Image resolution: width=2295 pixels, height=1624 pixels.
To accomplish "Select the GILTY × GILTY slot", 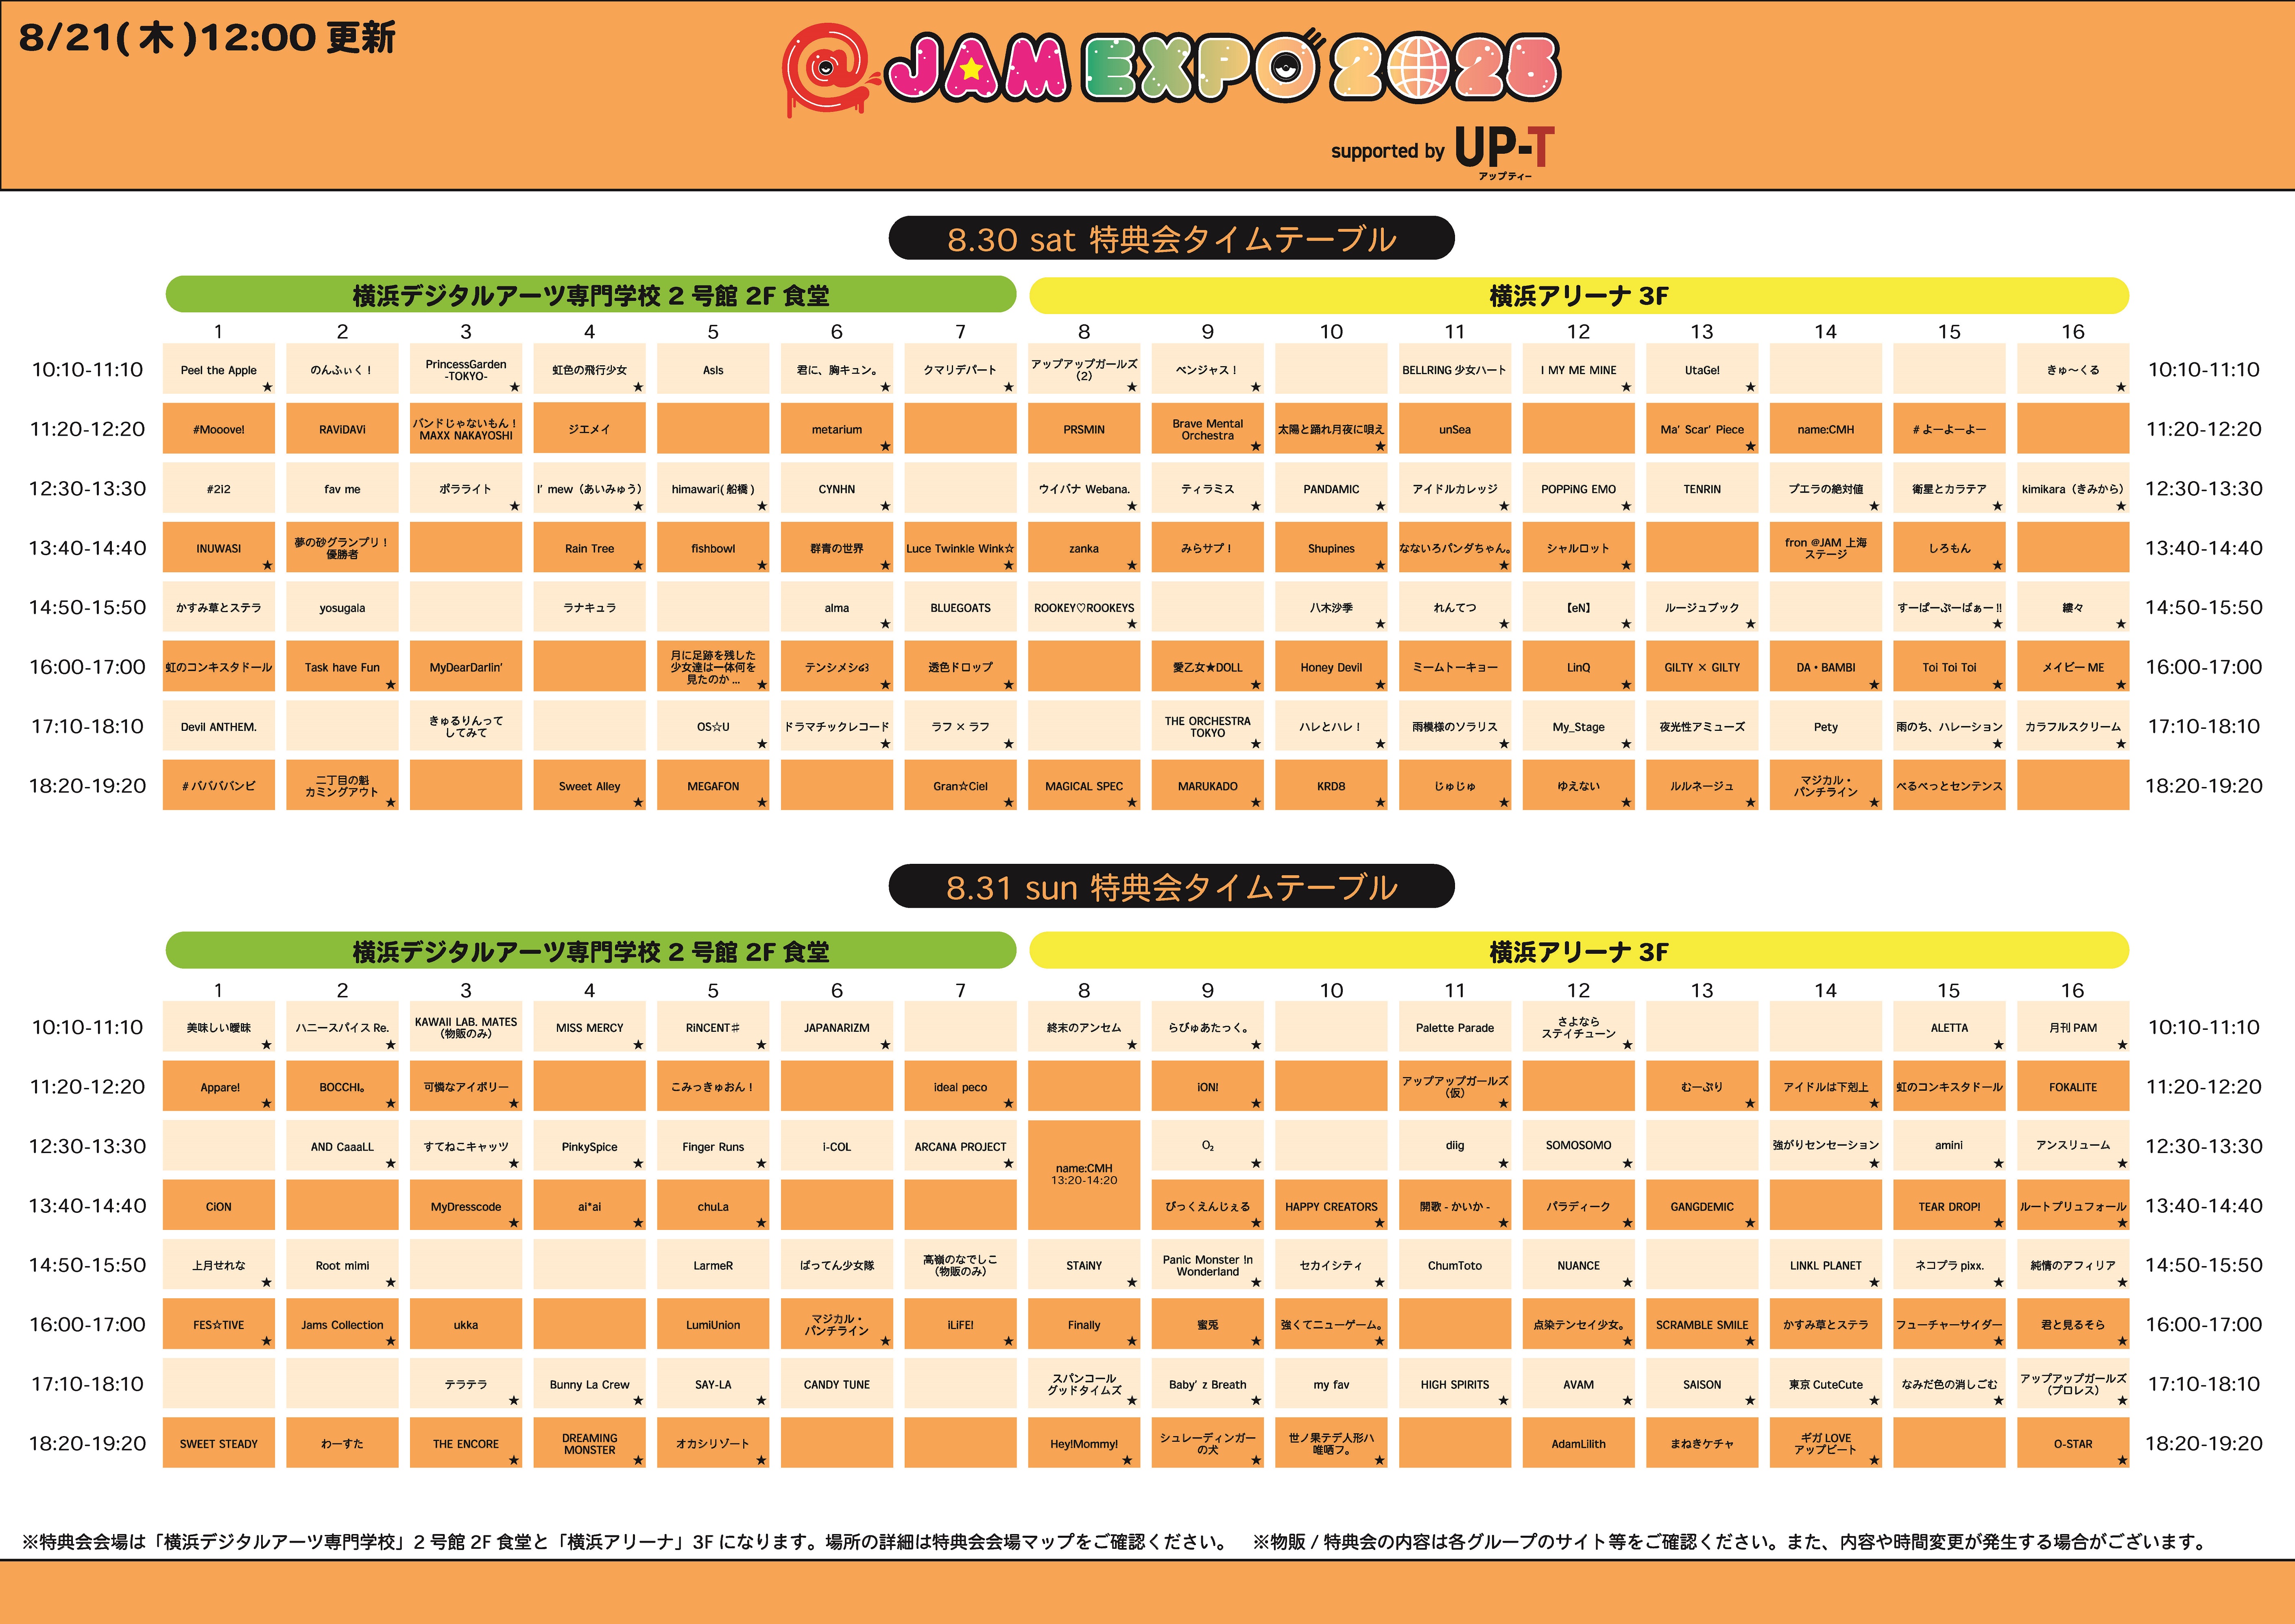I will tap(1702, 667).
